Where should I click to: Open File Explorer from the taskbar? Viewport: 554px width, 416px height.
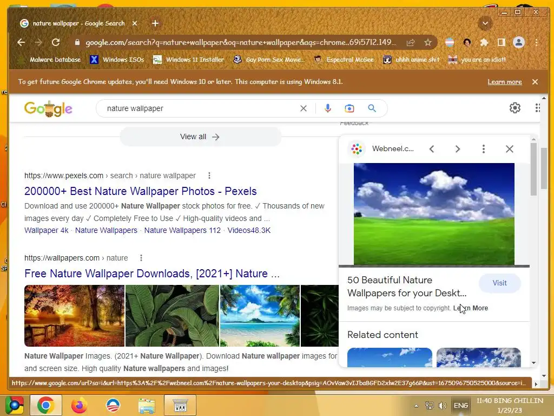click(147, 405)
